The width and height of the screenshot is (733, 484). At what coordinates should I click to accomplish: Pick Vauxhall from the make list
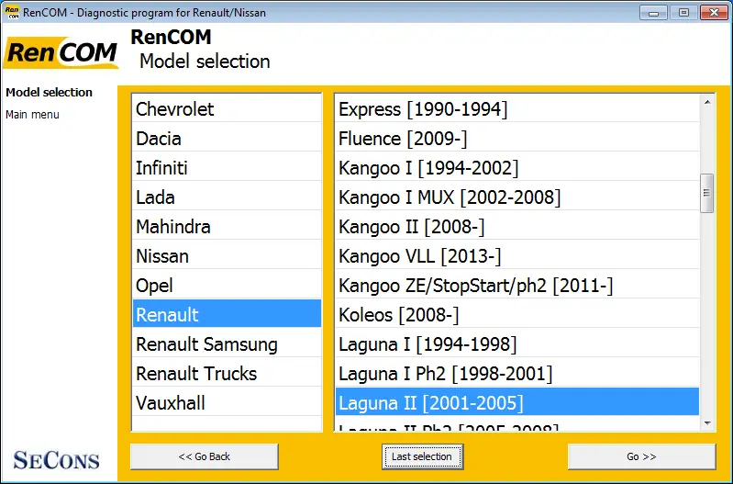click(228, 403)
